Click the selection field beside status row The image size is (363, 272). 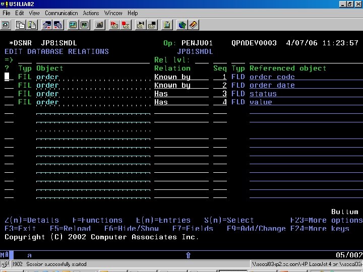[x=9, y=94]
